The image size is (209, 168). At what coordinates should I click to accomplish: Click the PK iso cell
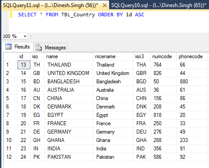pyautogui.click(x=37, y=157)
